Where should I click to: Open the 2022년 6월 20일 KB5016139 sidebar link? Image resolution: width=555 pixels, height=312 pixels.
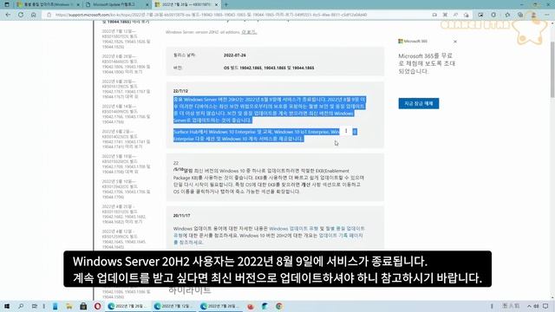point(126,88)
